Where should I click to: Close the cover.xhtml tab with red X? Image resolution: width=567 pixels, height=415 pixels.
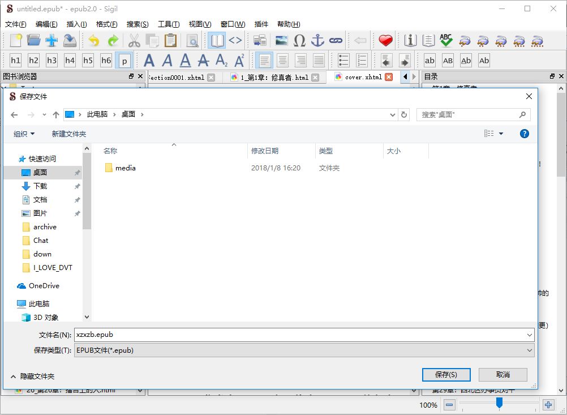(389, 77)
